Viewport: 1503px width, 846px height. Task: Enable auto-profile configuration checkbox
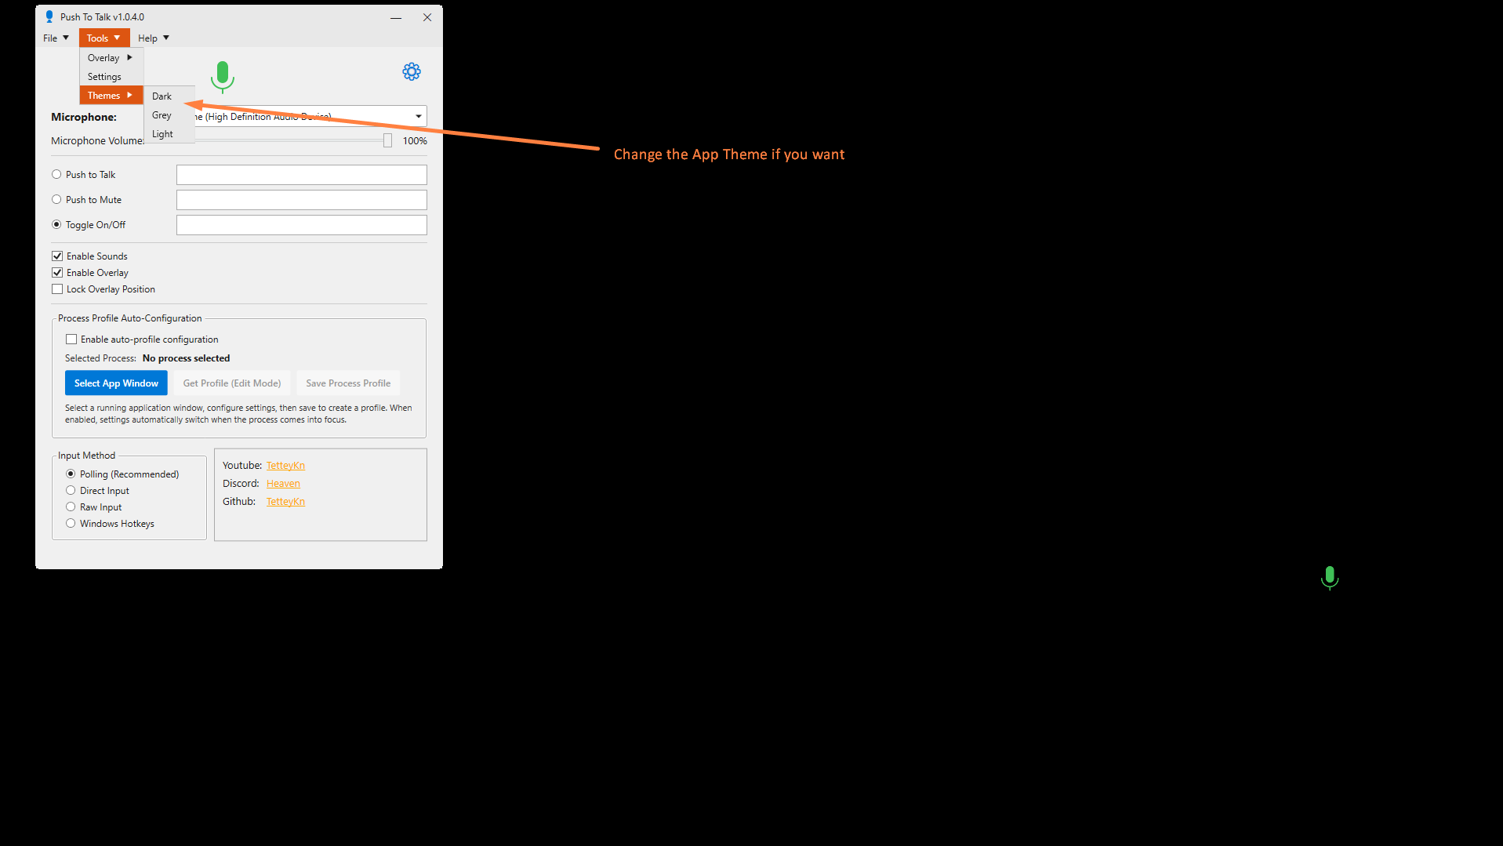[x=71, y=339]
